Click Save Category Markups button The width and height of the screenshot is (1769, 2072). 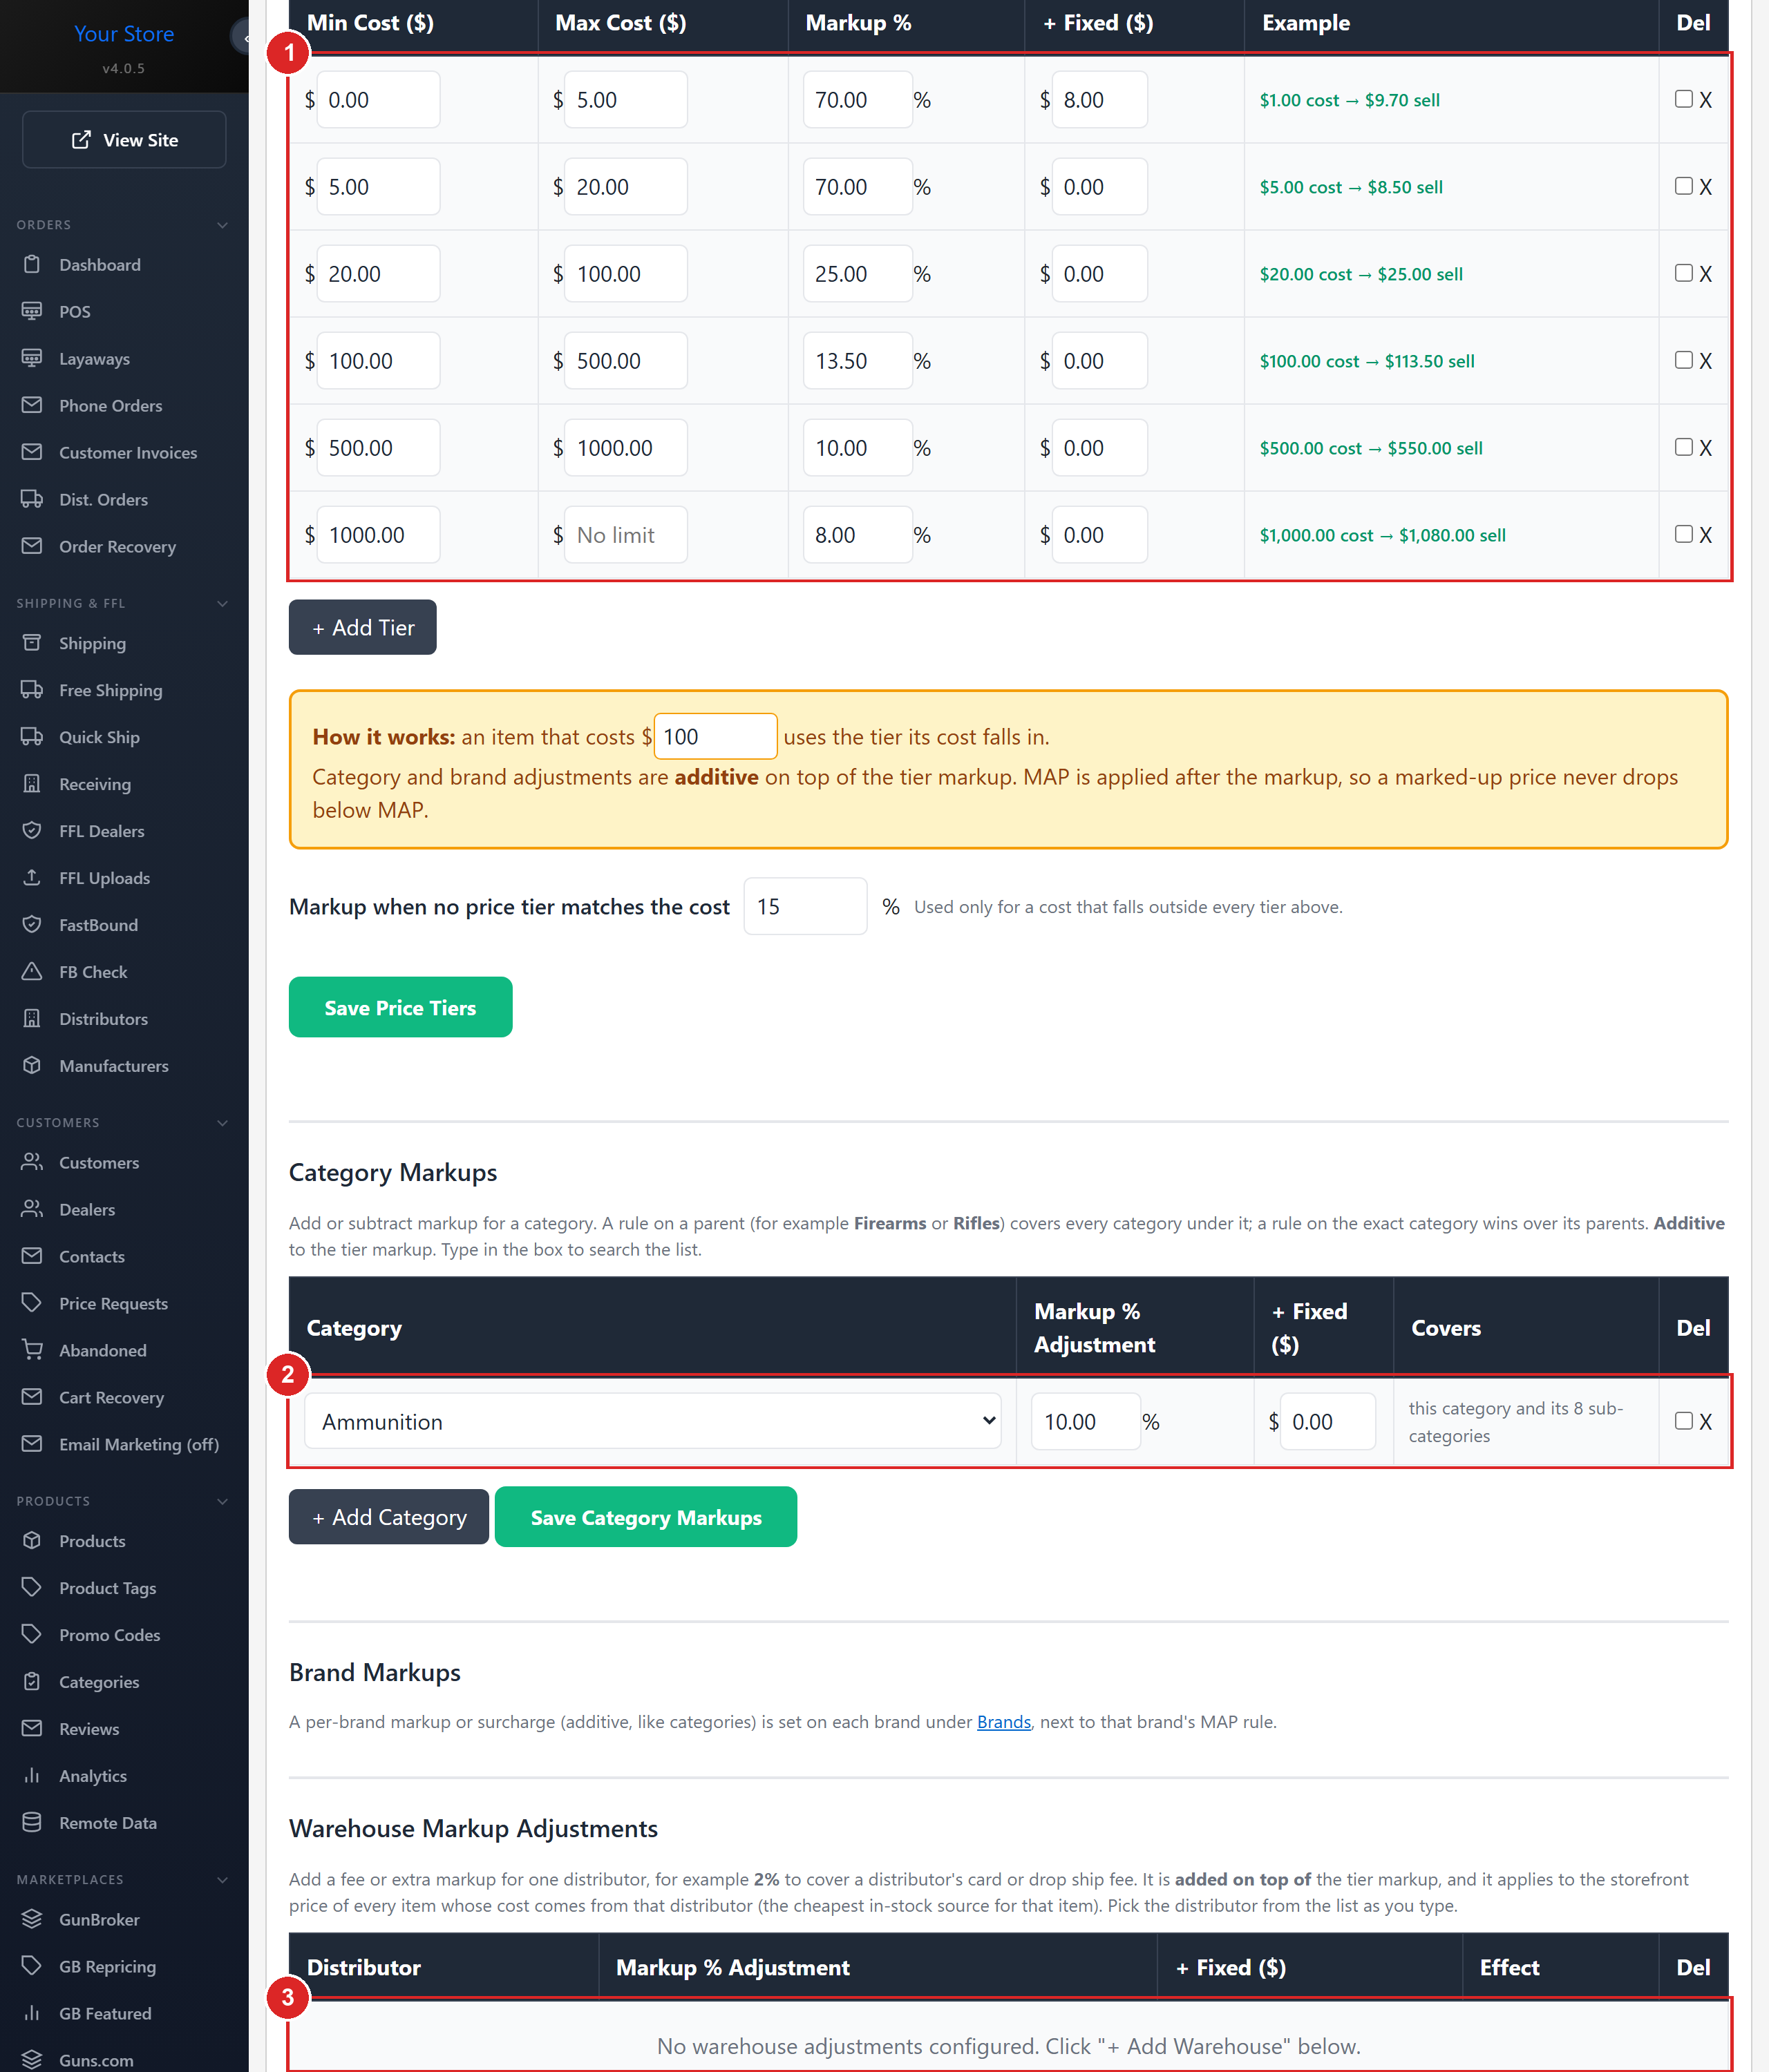[x=645, y=1517]
